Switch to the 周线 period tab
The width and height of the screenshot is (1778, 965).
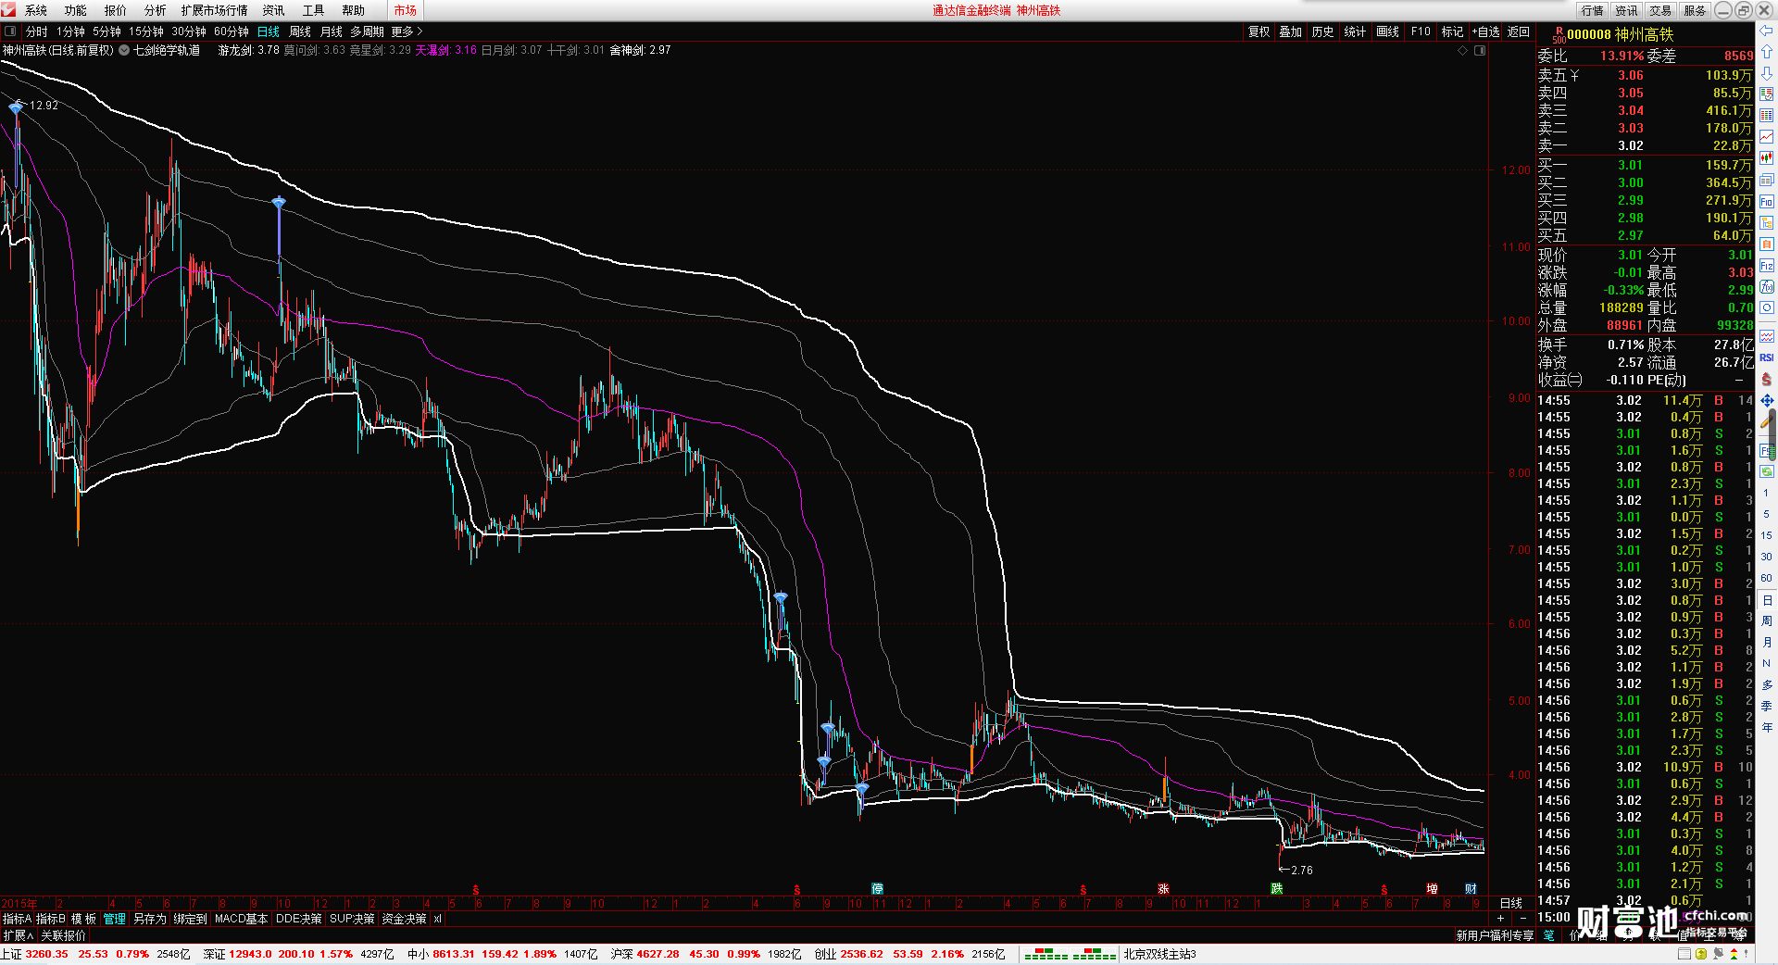click(300, 31)
